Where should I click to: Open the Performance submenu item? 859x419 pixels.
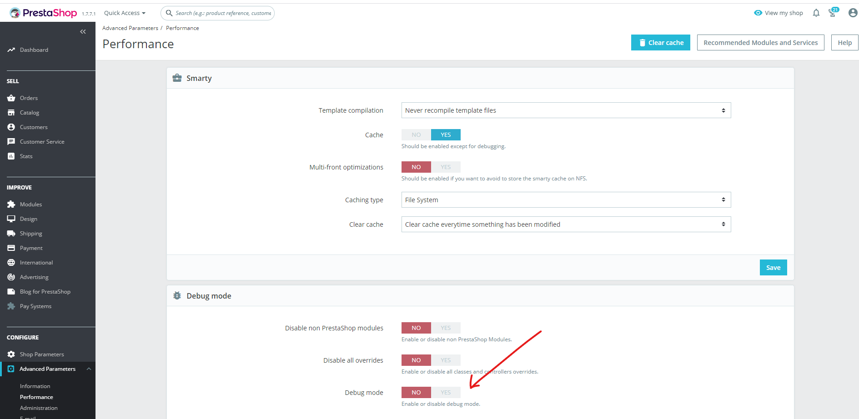(x=36, y=397)
